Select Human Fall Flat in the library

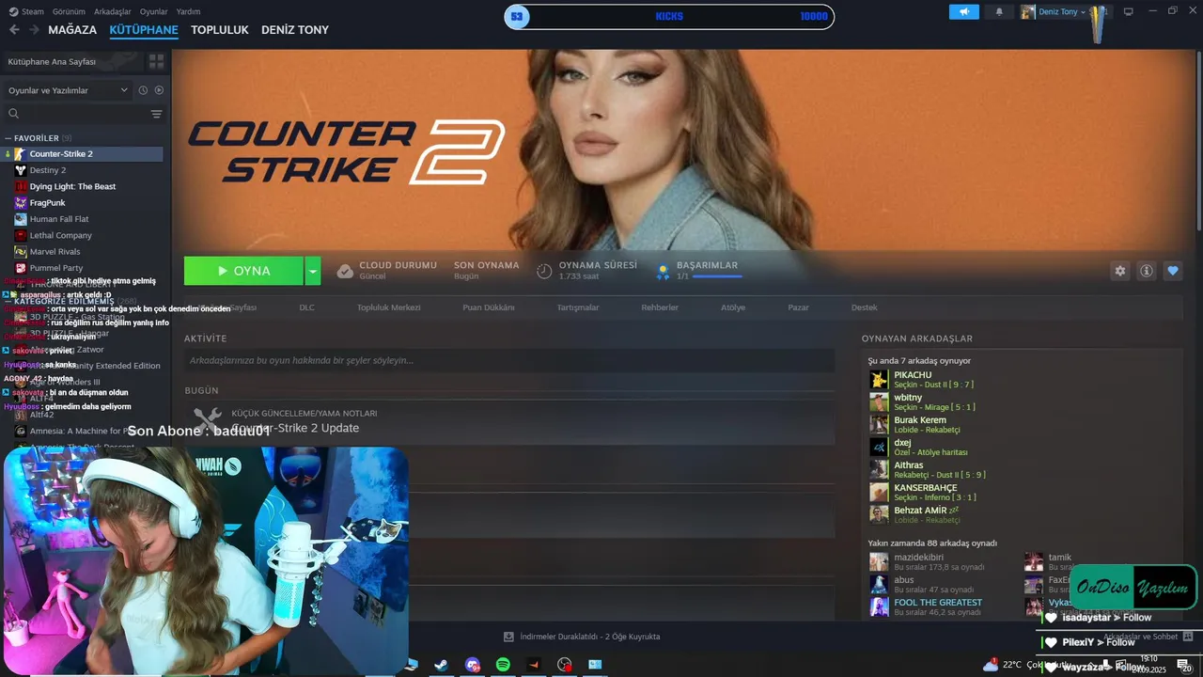[59, 219]
